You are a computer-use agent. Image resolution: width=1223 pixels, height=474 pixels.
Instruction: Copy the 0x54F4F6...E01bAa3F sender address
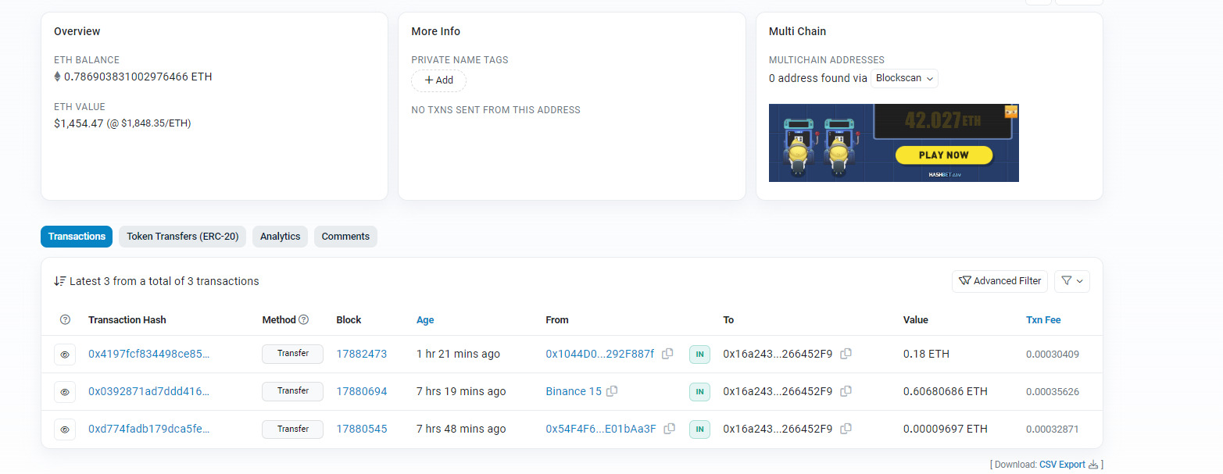click(x=670, y=429)
